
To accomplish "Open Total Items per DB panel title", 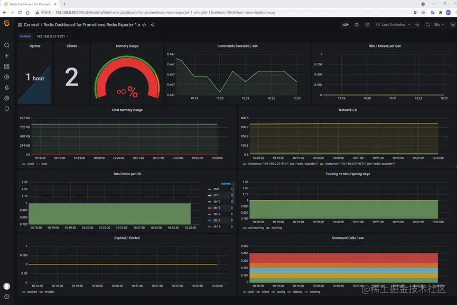I will click(x=127, y=174).
